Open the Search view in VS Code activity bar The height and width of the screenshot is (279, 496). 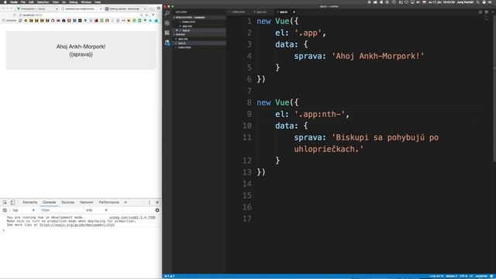167,14
